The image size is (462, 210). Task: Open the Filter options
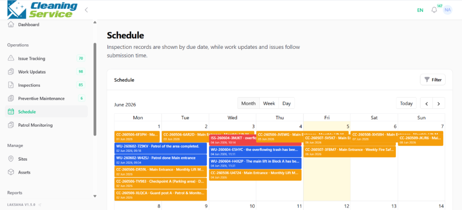[x=433, y=79]
